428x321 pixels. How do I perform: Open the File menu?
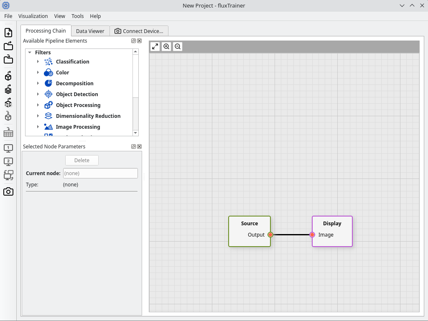click(x=8, y=16)
